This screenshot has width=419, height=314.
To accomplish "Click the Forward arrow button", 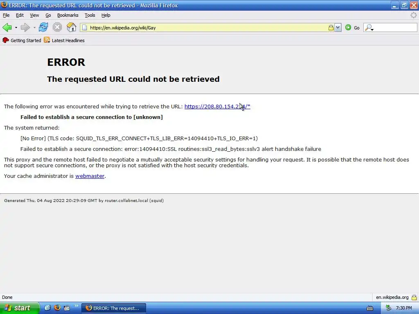I will [x=25, y=27].
